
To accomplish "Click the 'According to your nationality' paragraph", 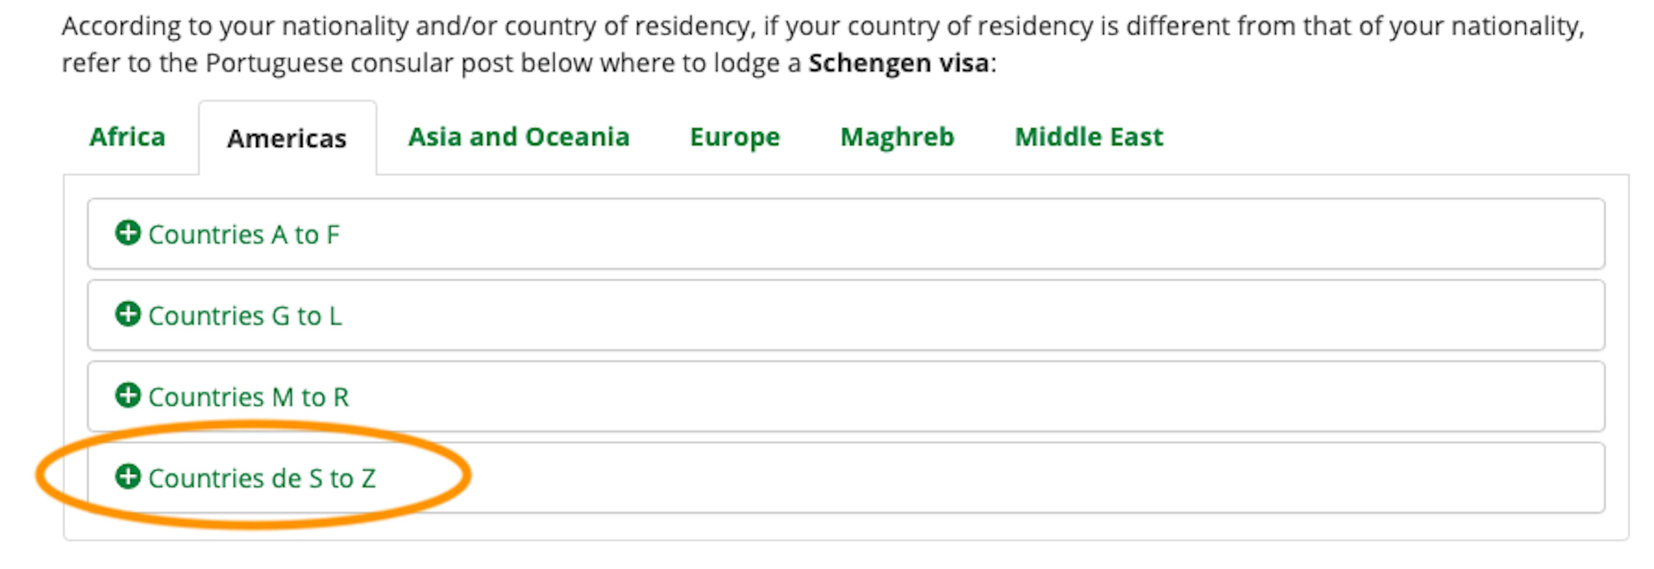I will click(x=823, y=45).
